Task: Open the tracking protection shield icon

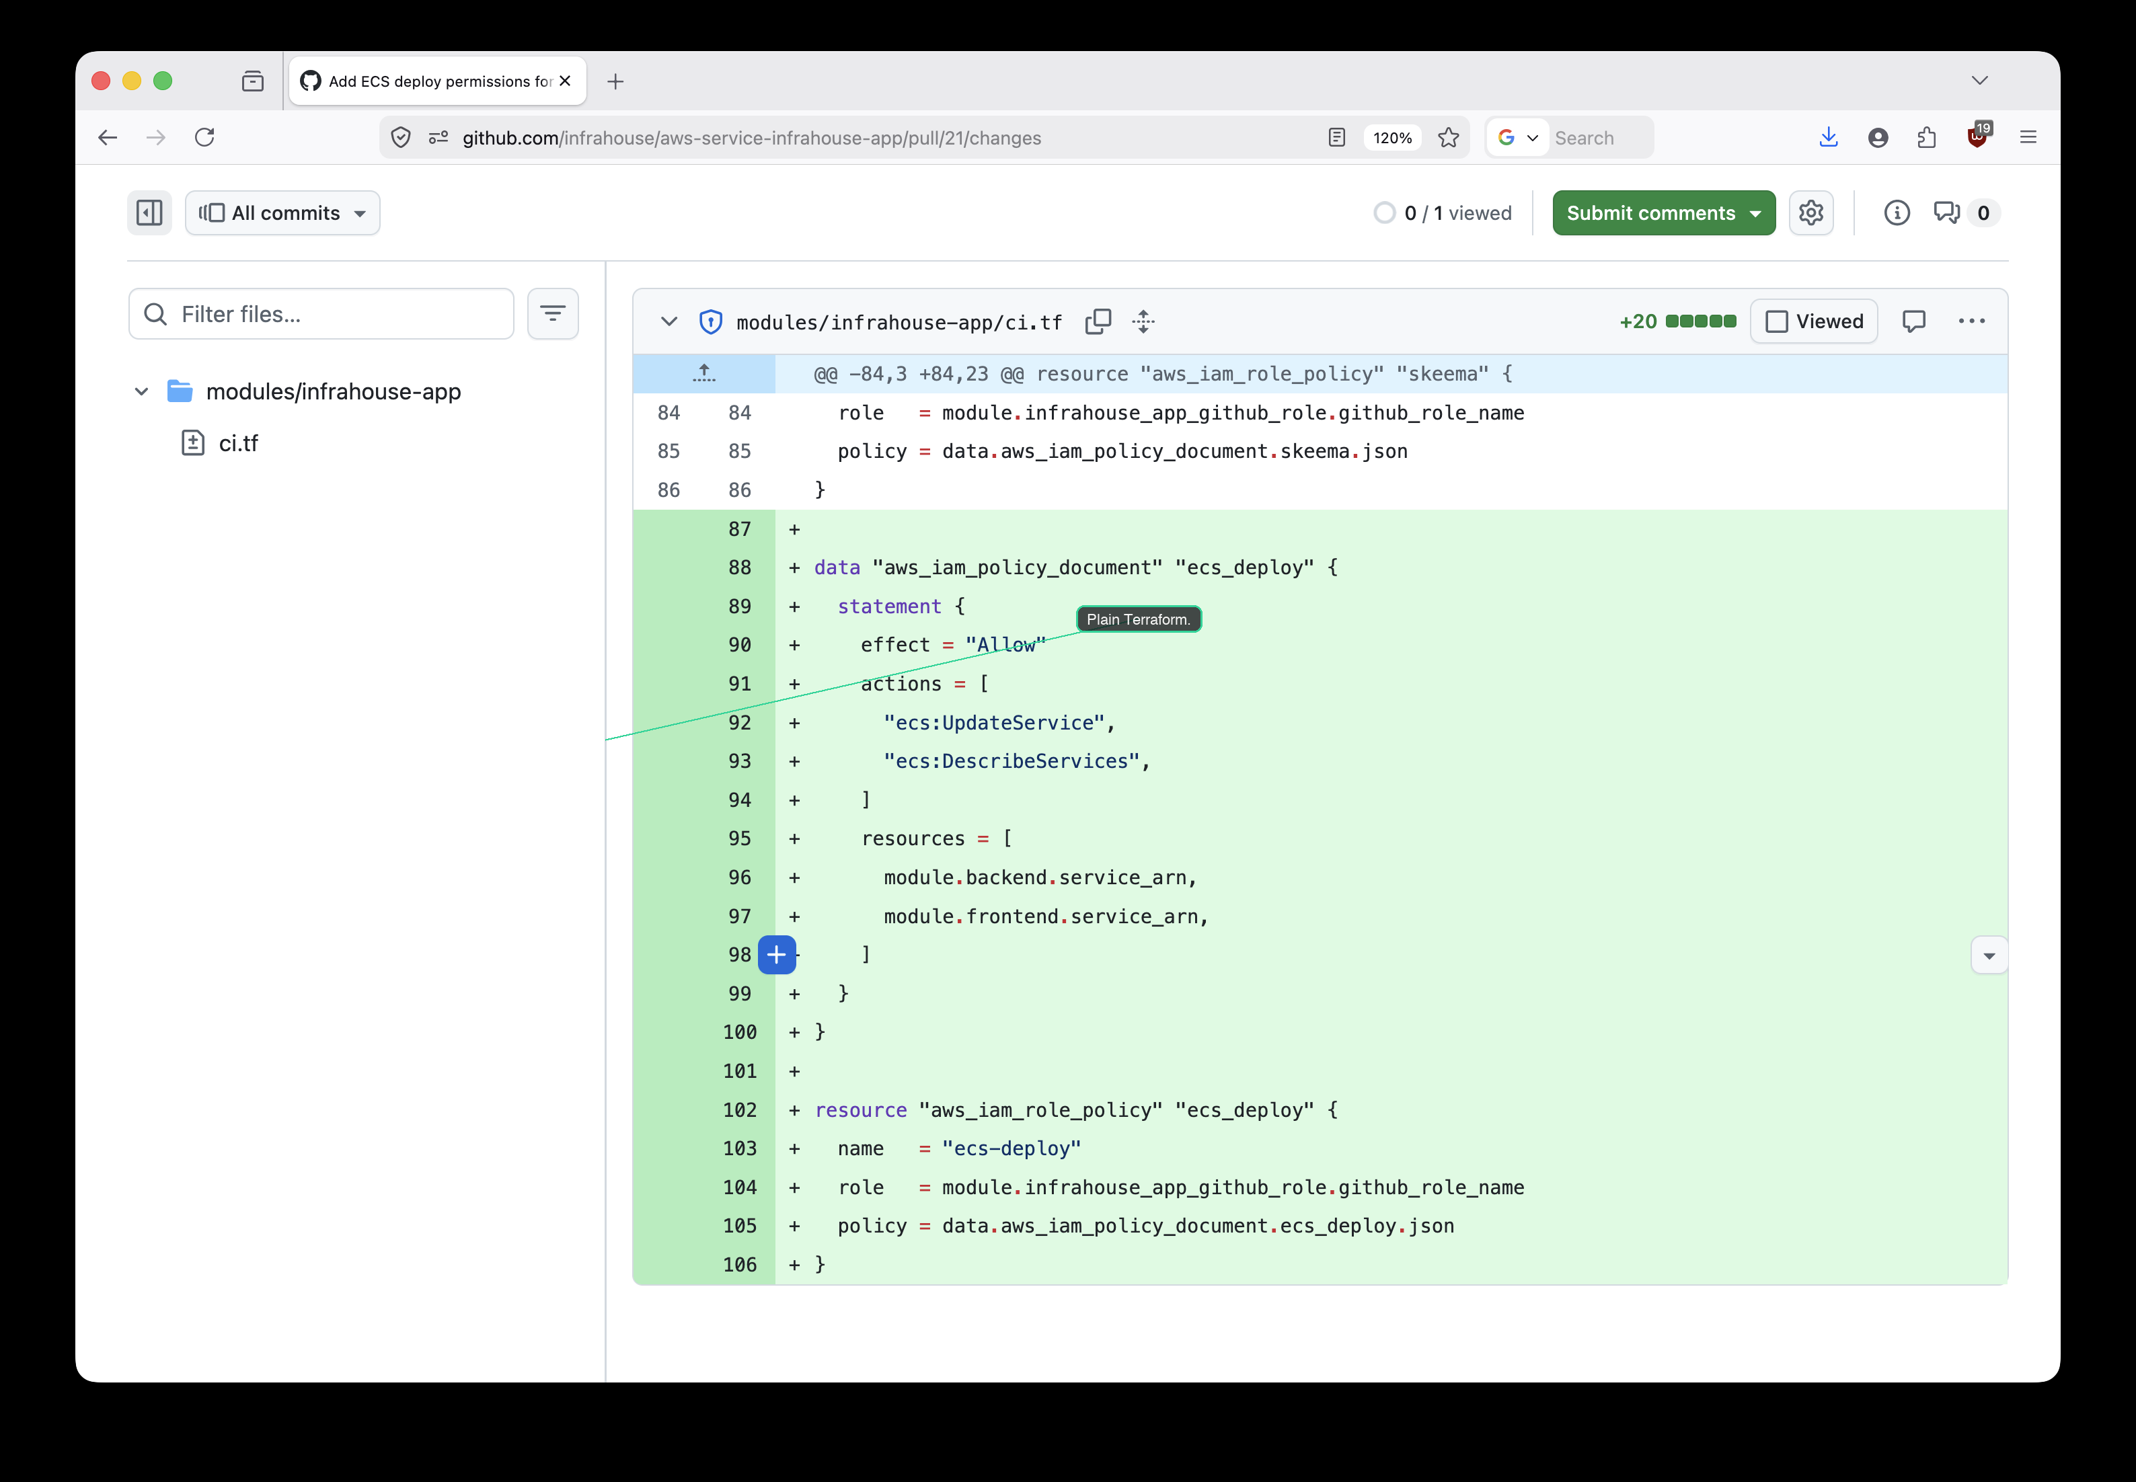Action: click(x=400, y=137)
